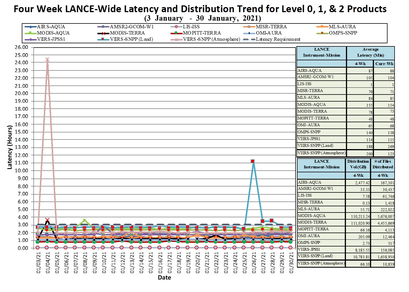The height and width of the screenshot is (292, 409).
Task: Click the chart title text
Action: [x=200, y=9]
